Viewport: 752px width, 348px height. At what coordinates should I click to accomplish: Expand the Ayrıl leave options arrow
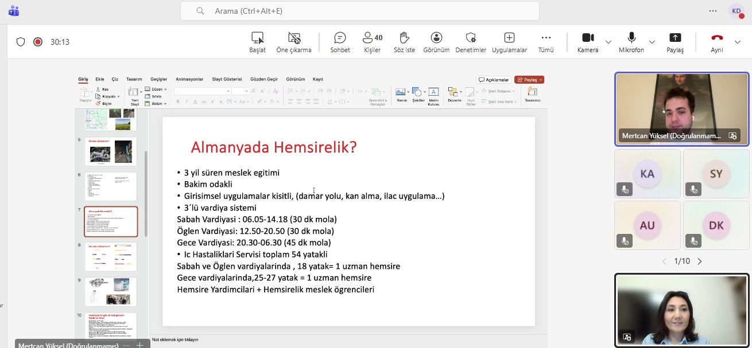point(738,42)
